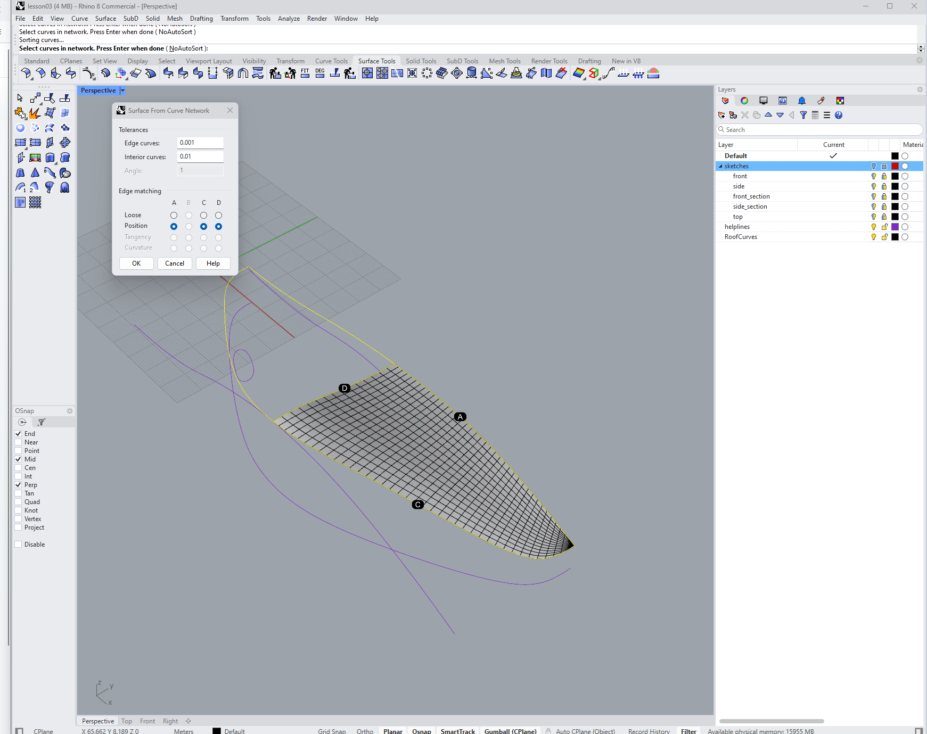Collapse the sketches layer tree
The height and width of the screenshot is (734, 927).
(x=720, y=166)
